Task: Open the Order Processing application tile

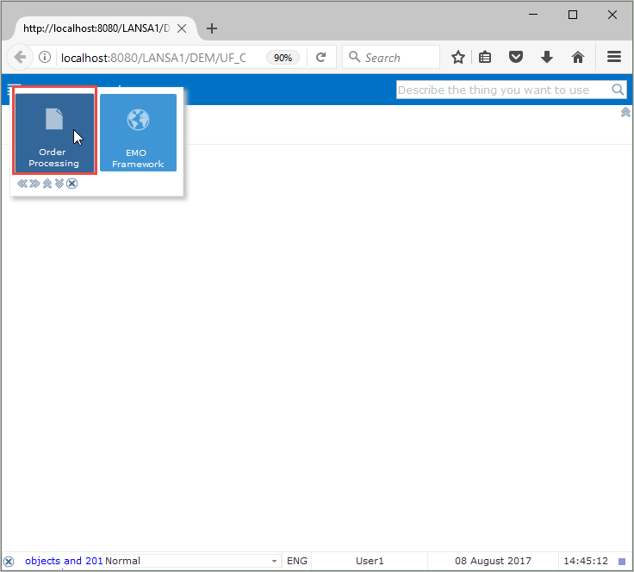Action: [x=54, y=133]
